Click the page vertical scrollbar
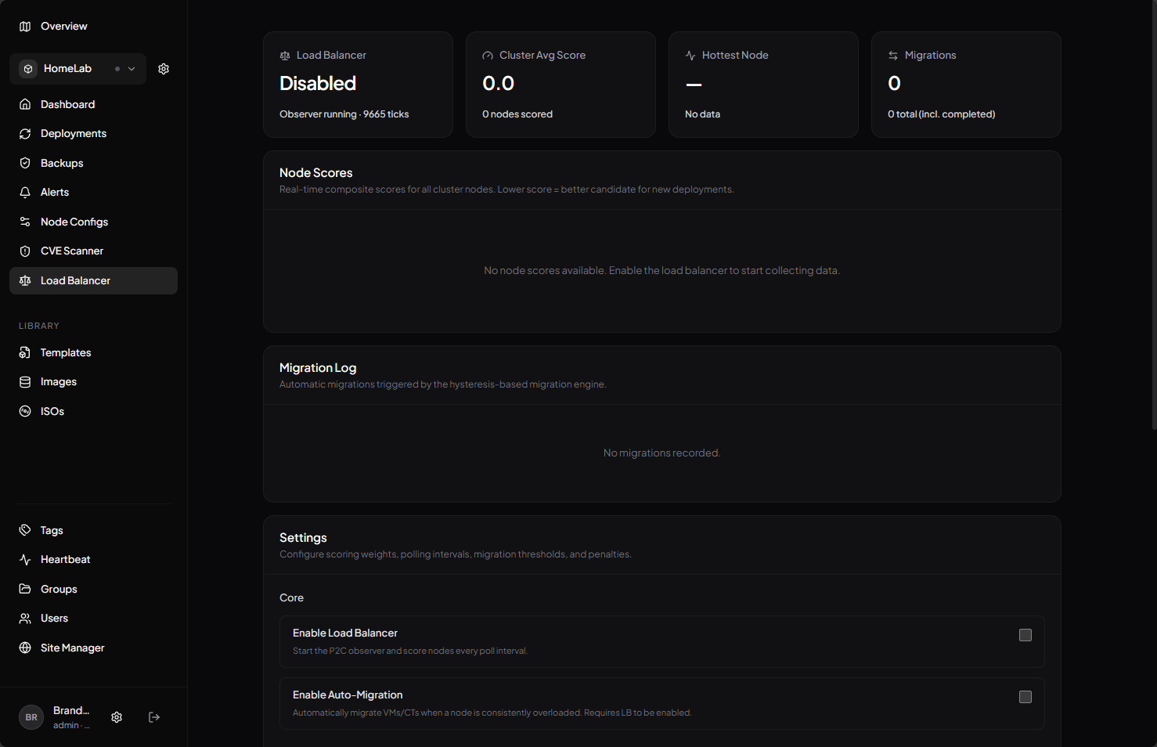The width and height of the screenshot is (1157, 747). coord(1153,235)
